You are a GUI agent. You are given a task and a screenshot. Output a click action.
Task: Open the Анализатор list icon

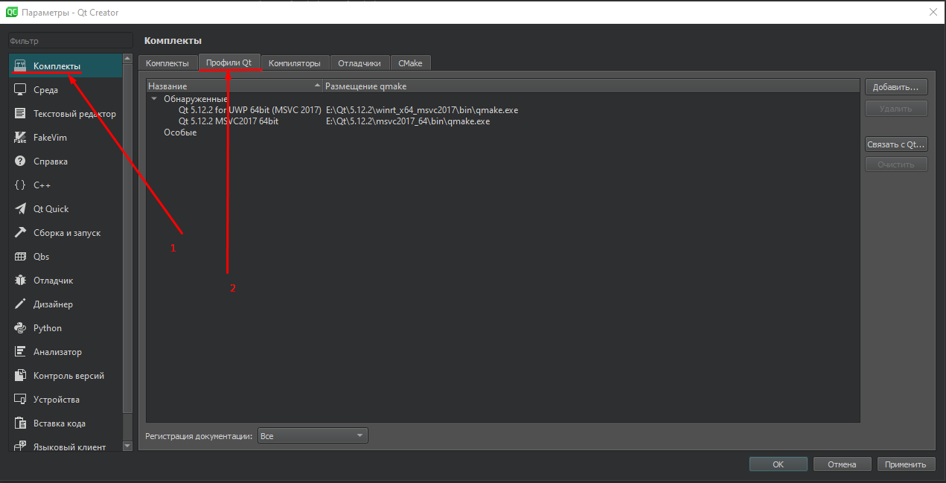(x=21, y=351)
